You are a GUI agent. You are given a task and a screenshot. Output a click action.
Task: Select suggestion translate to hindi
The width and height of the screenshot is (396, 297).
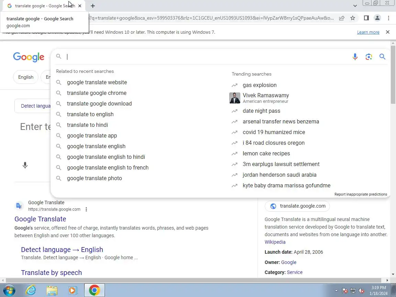point(87,125)
